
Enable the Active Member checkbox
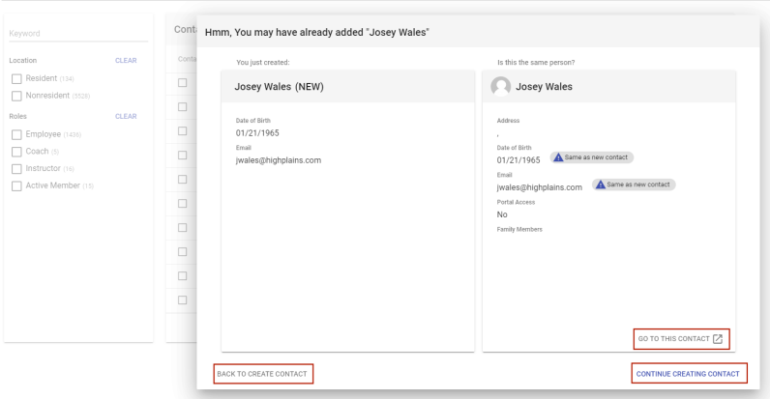click(x=16, y=185)
